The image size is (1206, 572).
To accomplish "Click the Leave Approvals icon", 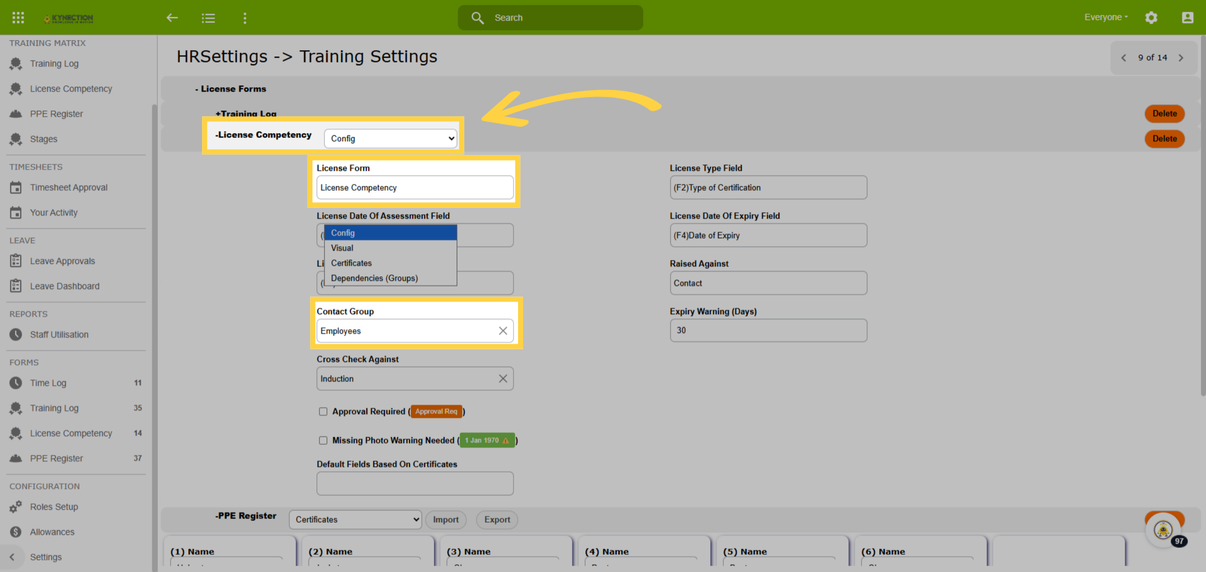I will 16,261.
